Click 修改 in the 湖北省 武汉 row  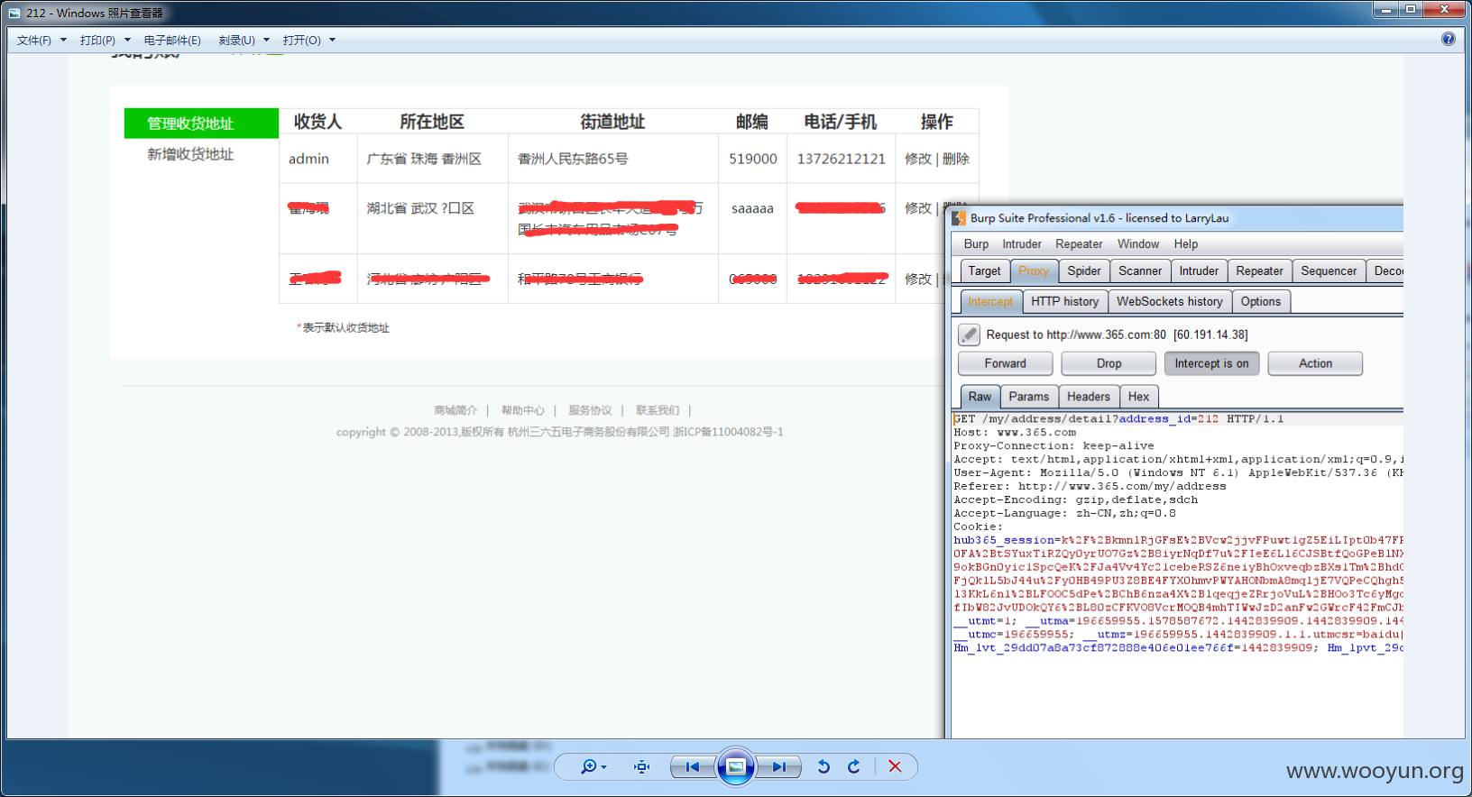coord(918,208)
